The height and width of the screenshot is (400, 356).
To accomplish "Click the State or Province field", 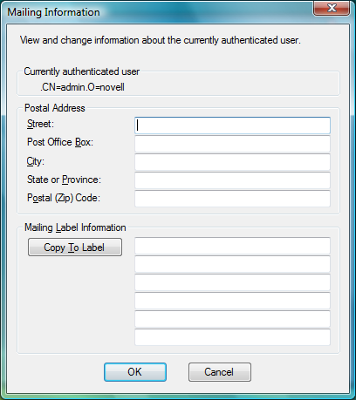I will click(232, 180).
